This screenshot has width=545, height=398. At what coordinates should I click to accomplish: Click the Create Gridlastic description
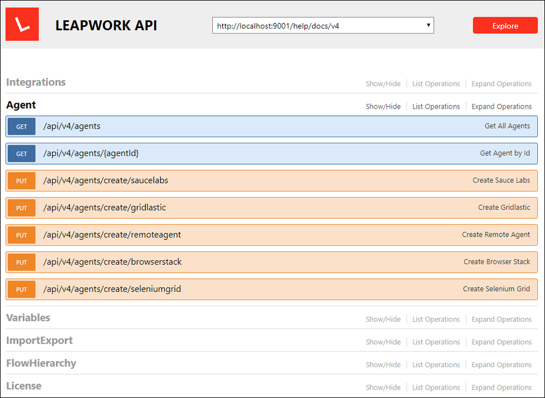click(504, 207)
